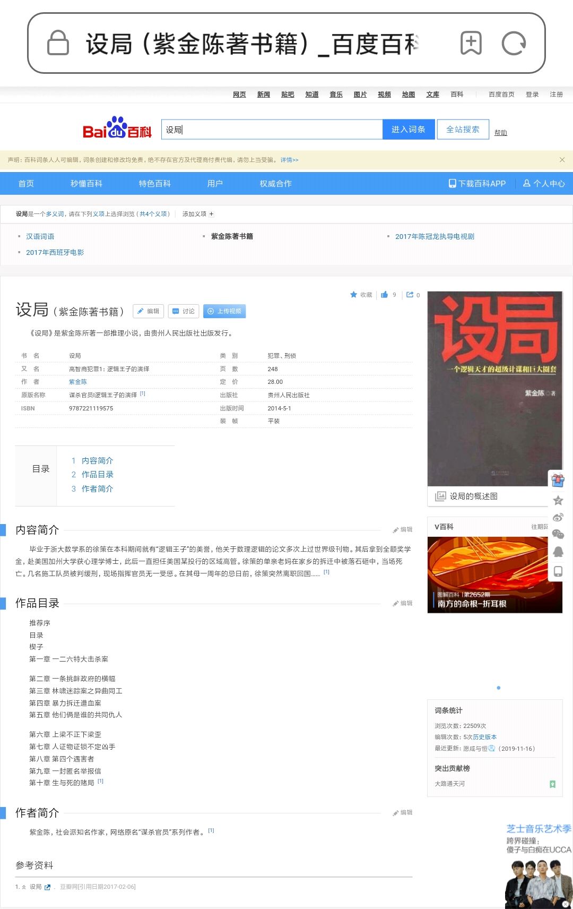Open the 视频 top link

[x=384, y=95]
